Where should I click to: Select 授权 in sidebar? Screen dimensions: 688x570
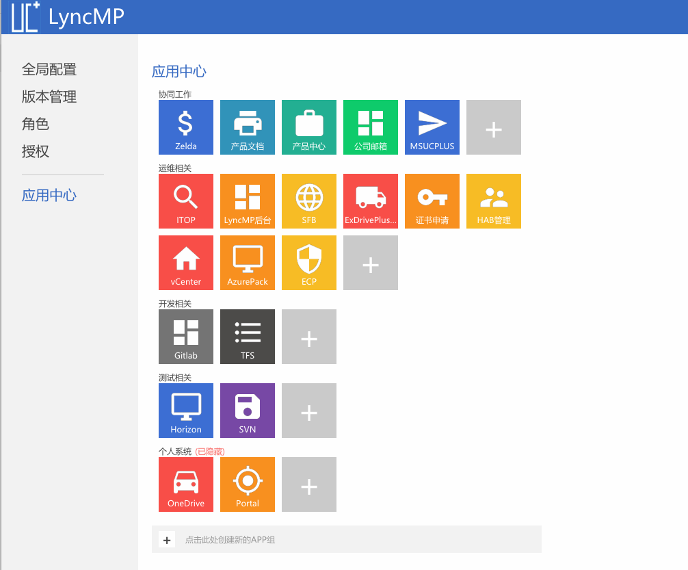point(36,151)
